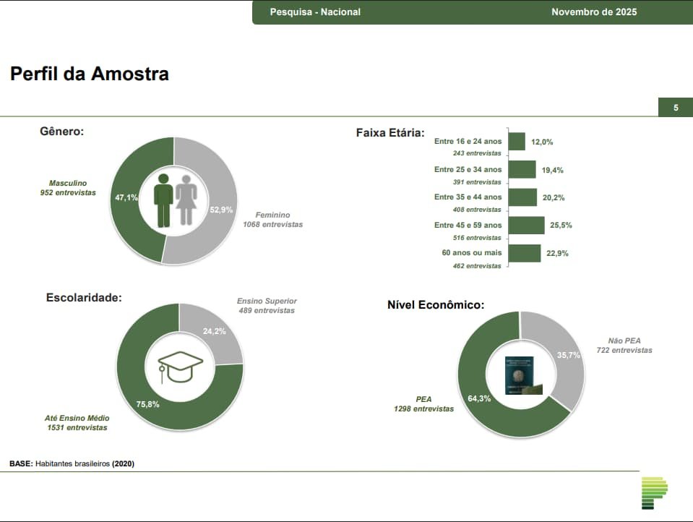
Task: Click the Pesquisa - Nacional header label
Action: 315,12
